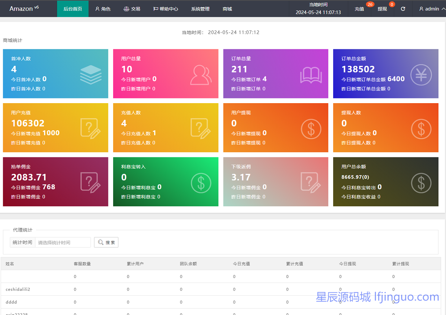The height and width of the screenshot is (315, 446).
Task: Open the 角色 menu
Action: [103, 9]
